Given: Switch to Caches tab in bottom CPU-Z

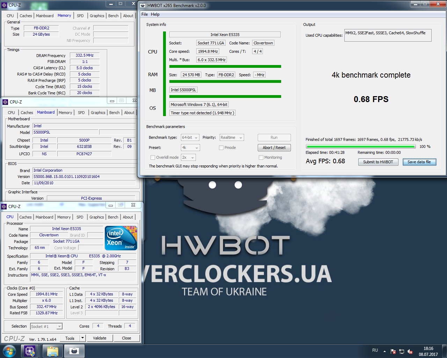Looking at the screenshot, I should pos(25,217).
